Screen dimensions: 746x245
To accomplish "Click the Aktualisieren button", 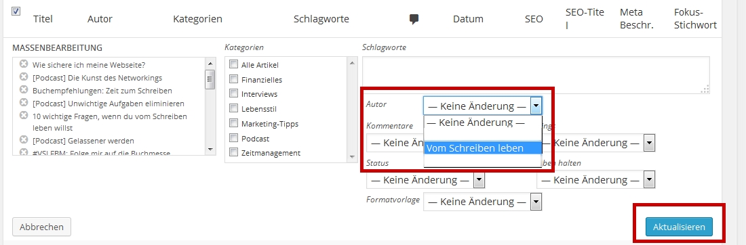I will [x=679, y=227].
